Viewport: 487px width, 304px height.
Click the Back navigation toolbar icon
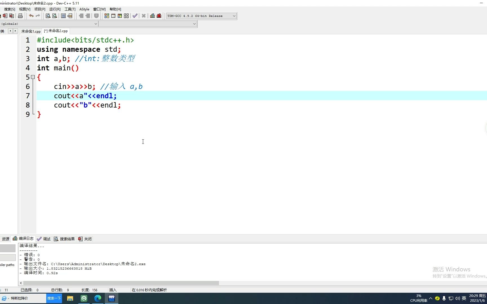81,16
